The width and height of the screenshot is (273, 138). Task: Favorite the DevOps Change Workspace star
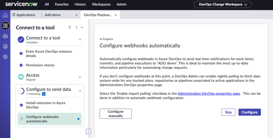coord(246,4)
